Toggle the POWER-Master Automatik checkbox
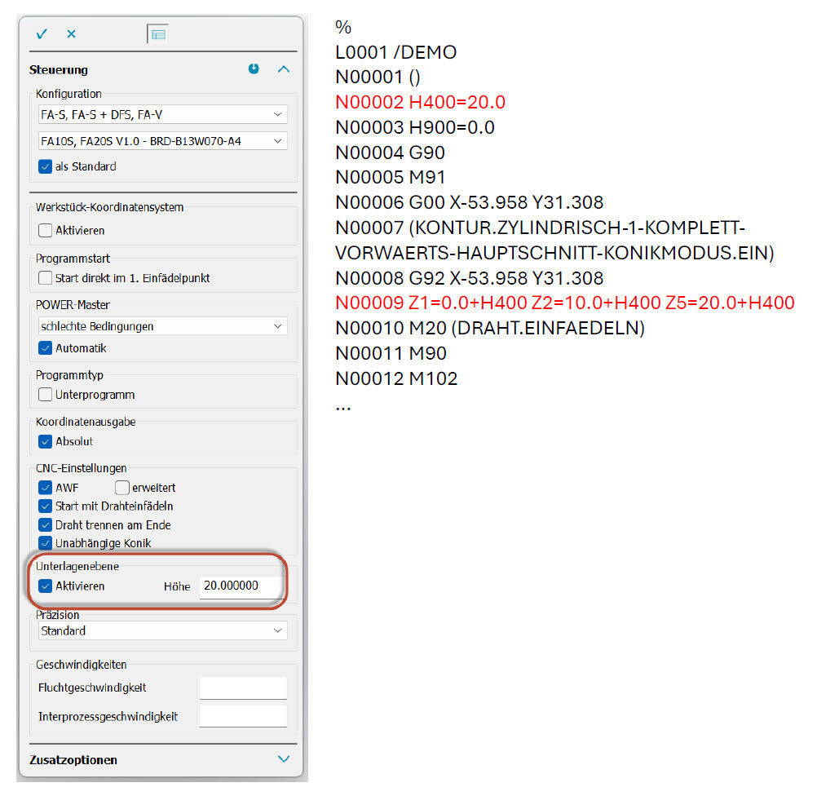 pos(46,348)
